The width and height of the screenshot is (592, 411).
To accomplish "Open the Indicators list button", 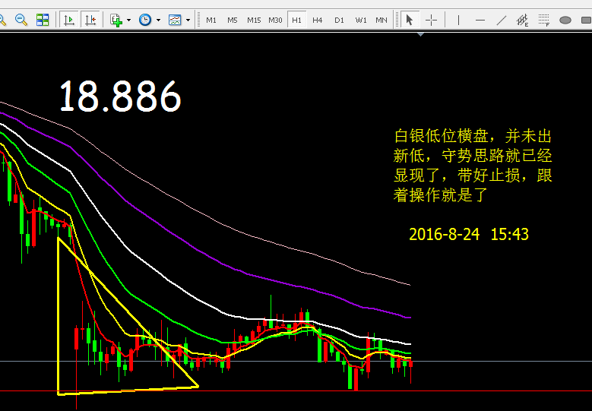I will click(116, 20).
